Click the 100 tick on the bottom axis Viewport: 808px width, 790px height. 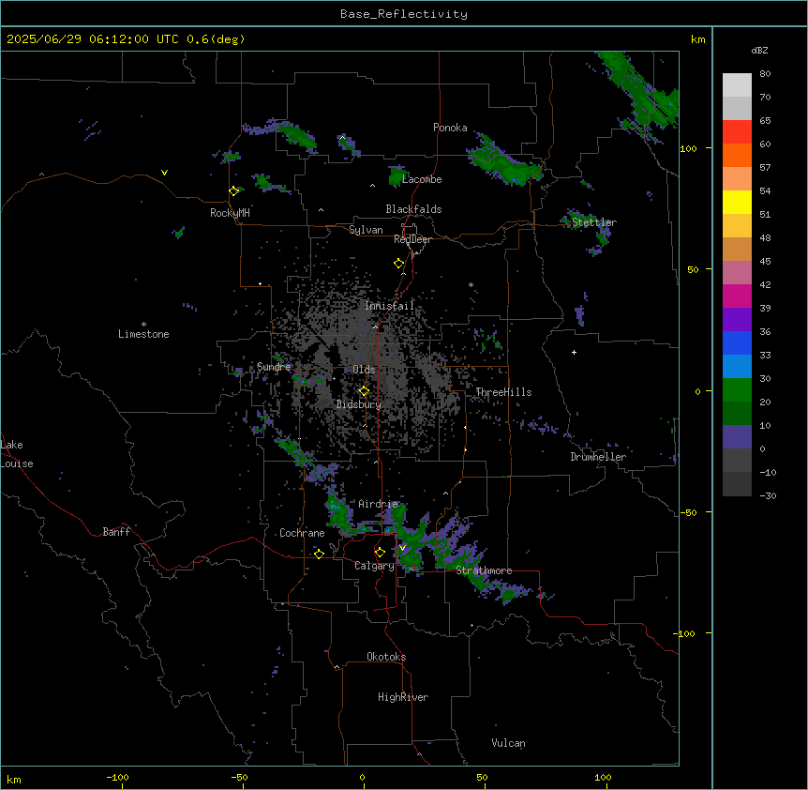click(x=603, y=777)
